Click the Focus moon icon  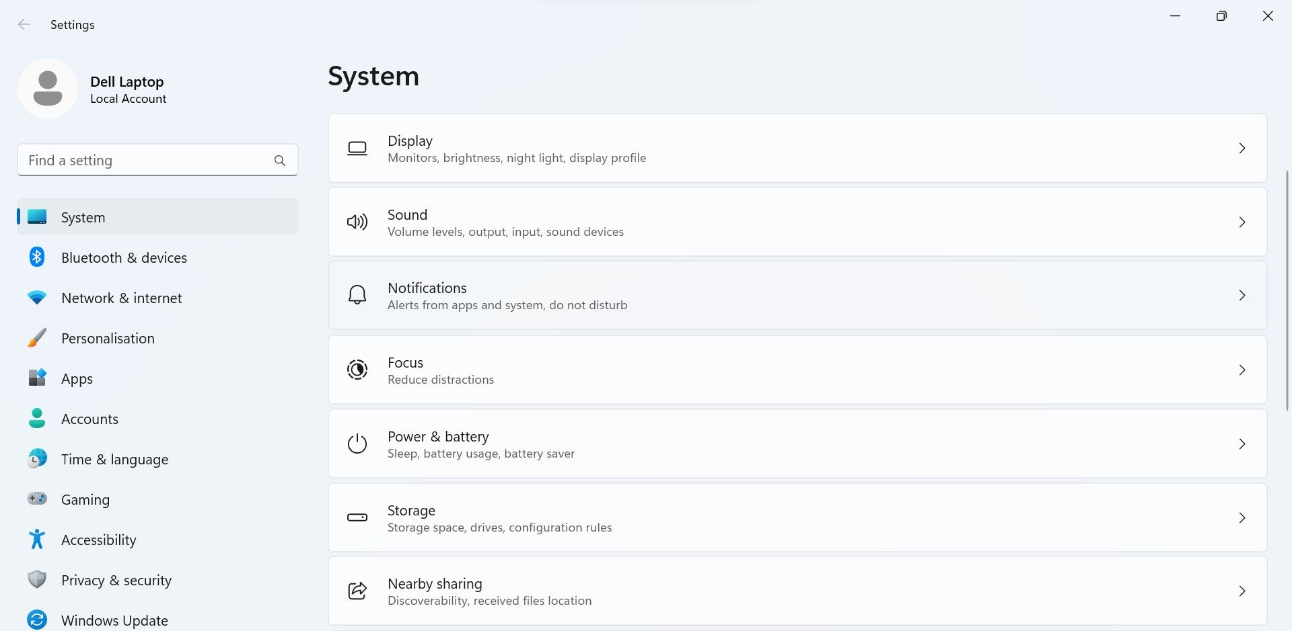coord(357,370)
